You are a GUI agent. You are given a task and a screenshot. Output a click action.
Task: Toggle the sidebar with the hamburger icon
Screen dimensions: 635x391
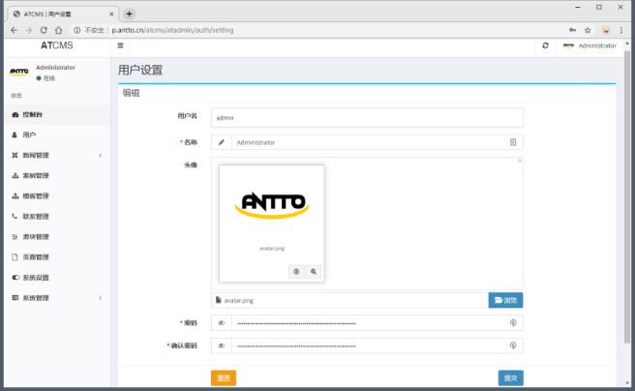pyautogui.click(x=120, y=45)
